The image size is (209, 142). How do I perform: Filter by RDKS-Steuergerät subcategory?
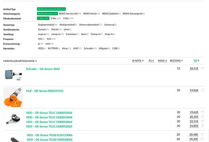pos(134,13)
